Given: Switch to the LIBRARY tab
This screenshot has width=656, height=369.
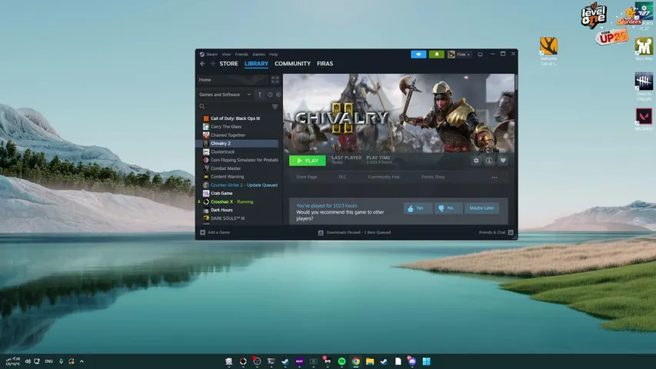Looking at the screenshot, I should 256,64.
